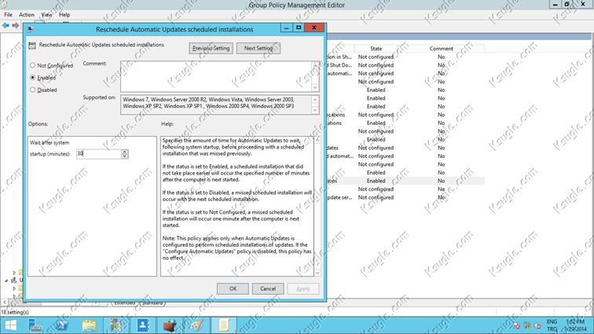
Task: Click Not configured in the 'pdate ser...' row
Action: tap(376, 197)
